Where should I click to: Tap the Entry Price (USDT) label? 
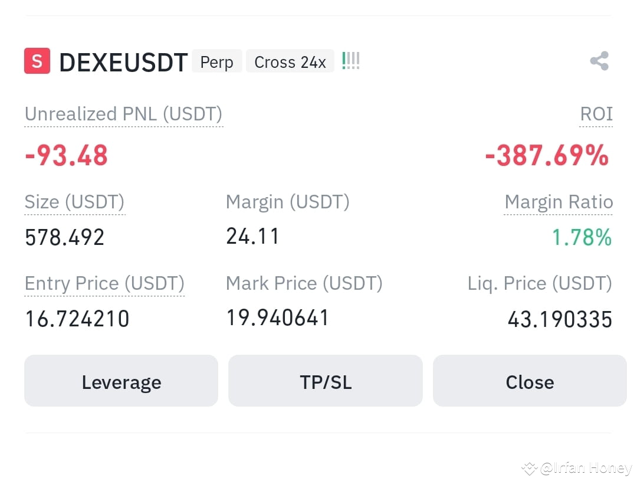tap(104, 283)
